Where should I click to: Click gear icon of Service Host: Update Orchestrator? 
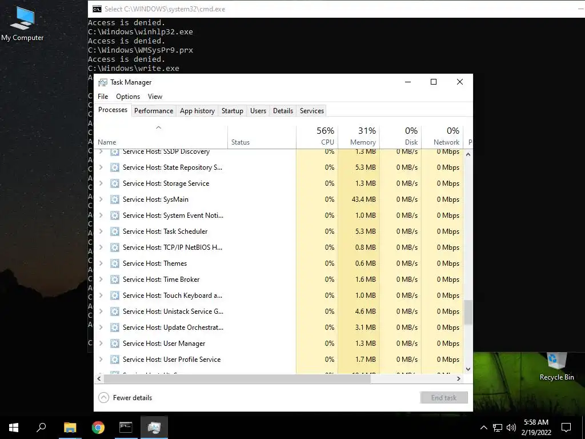pyautogui.click(x=114, y=328)
